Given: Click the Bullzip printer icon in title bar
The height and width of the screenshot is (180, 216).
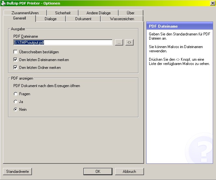Looking at the screenshot, I should (x=3, y=3).
